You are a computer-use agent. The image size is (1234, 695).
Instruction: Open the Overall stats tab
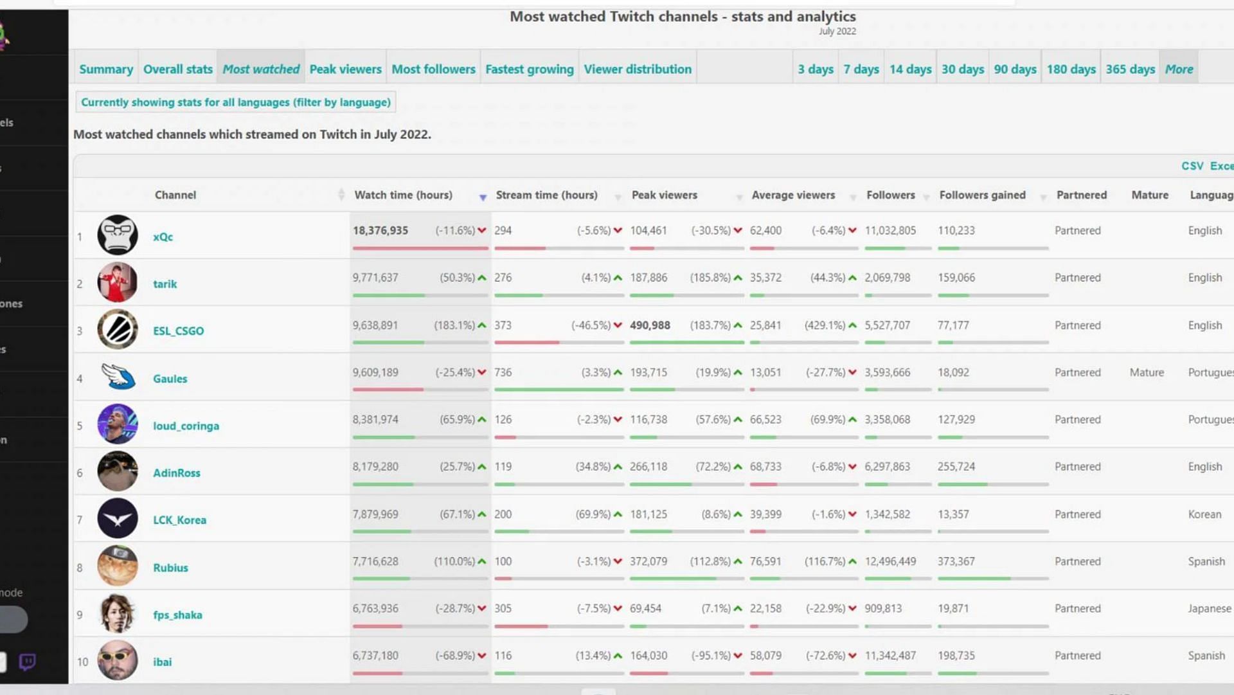(177, 69)
